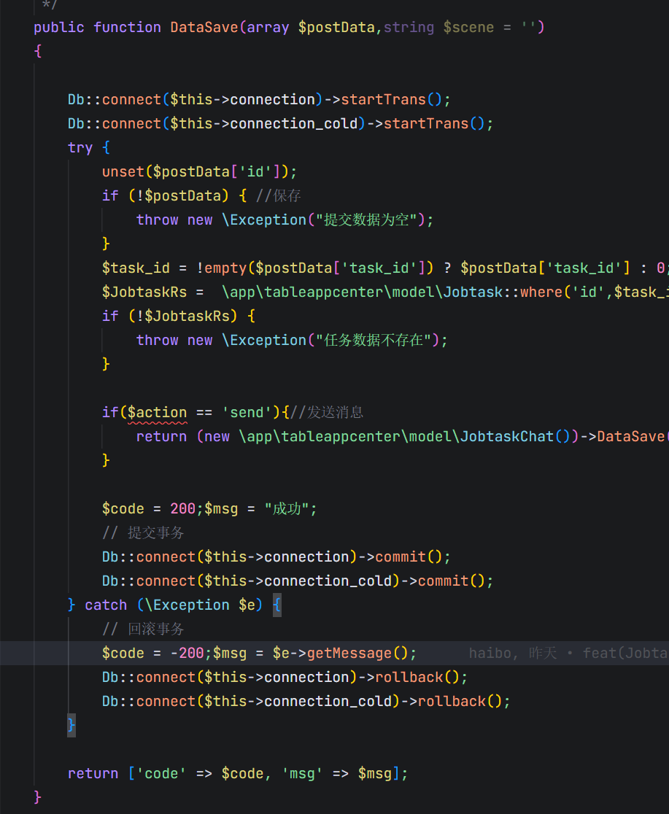The width and height of the screenshot is (669, 814).
Task: Click the $JobtaskRs assignment variable
Action: (144, 292)
